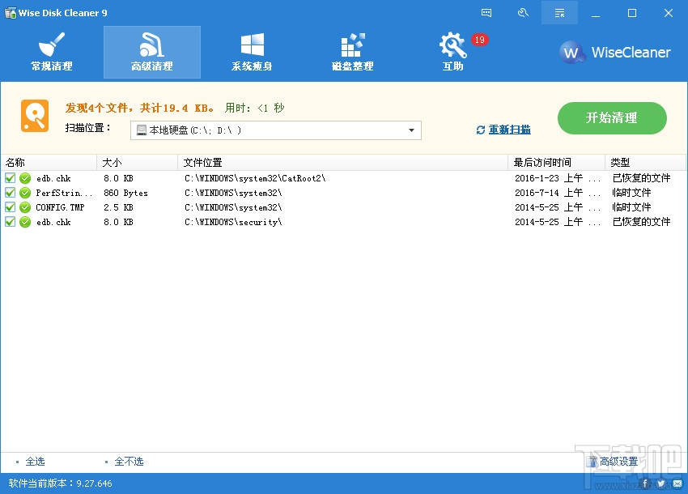This screenshot has width=688, height=494.
Task: Click the refresh icon beside 重新扫描
Action: (x=481, y=130)
